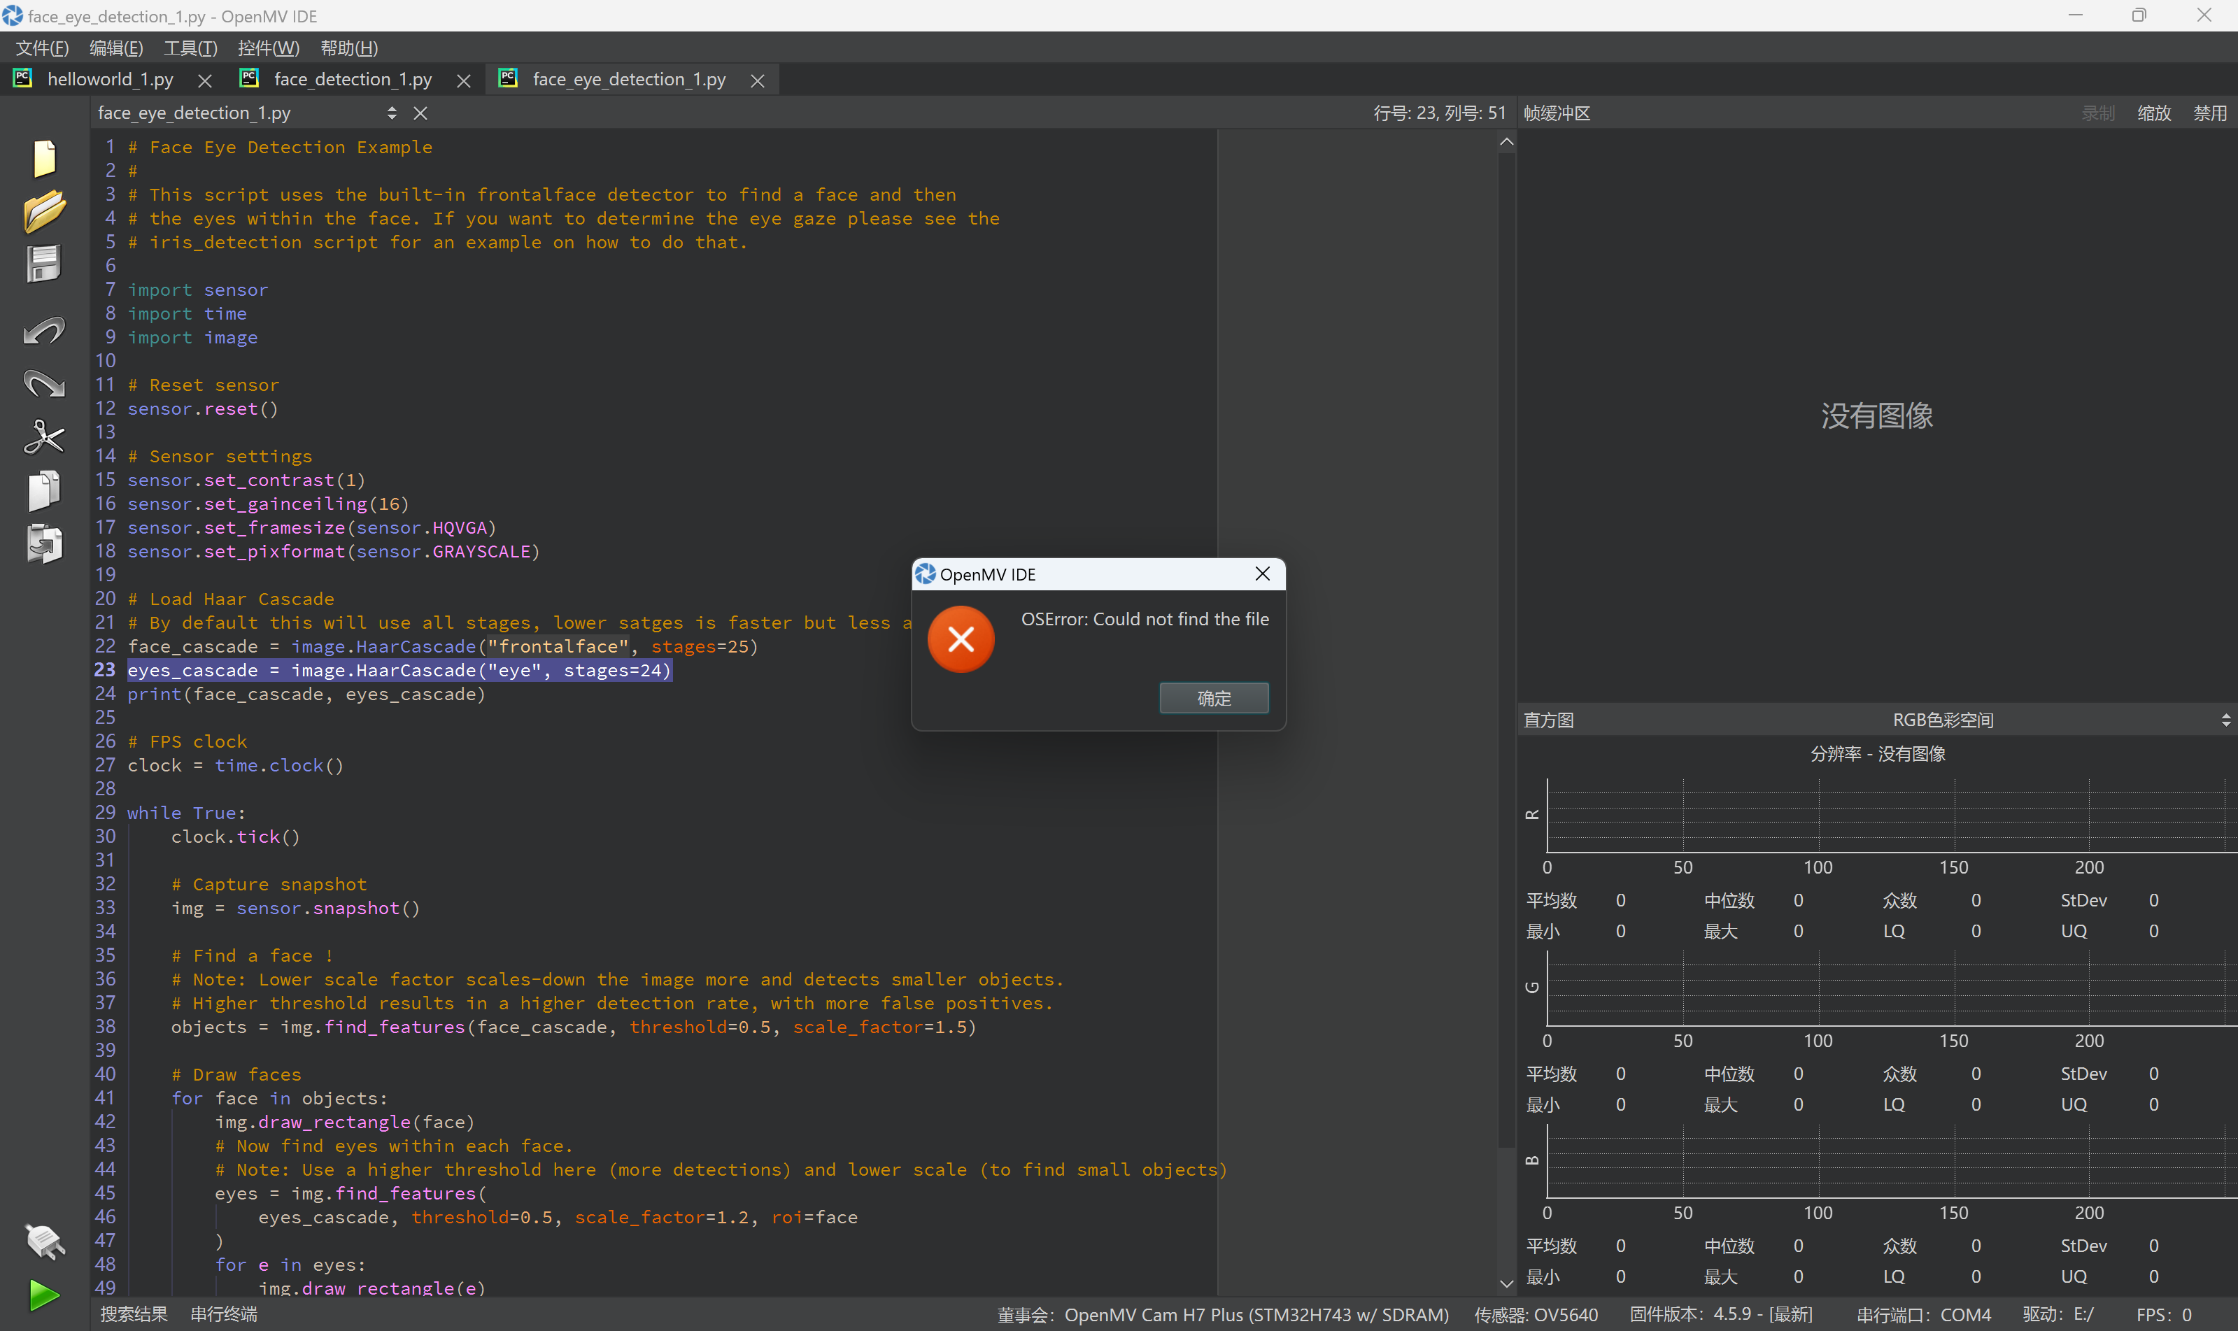Close the OpenMV IDE error dialog
The width and height of the screenshot is (2238, 1331).
(x=1262, y=574)
